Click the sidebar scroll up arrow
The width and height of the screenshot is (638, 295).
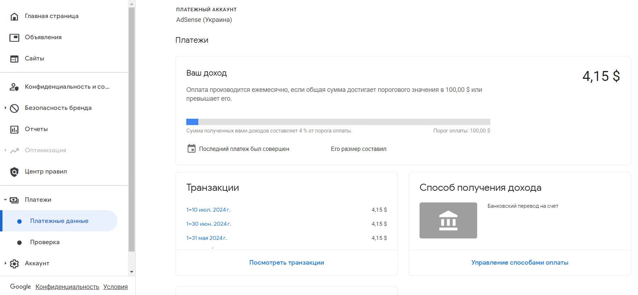coord(131,4)
